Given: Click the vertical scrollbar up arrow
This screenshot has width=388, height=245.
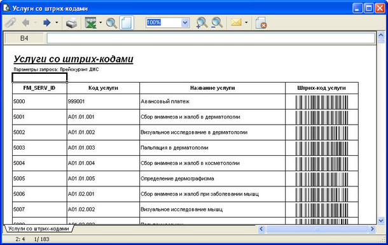Looking at the screenshot, I should (x=381, y=36).
